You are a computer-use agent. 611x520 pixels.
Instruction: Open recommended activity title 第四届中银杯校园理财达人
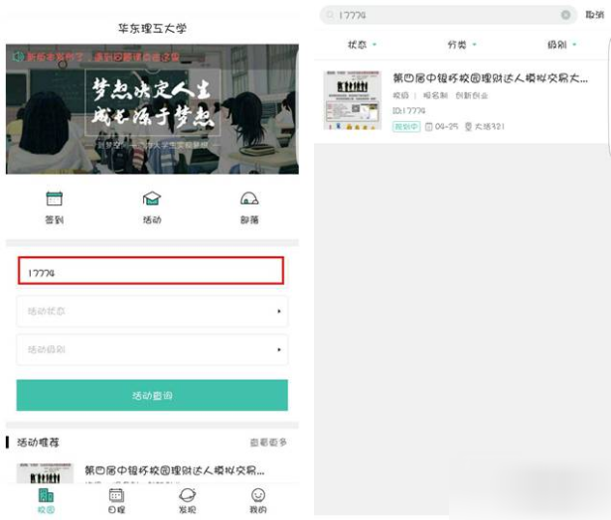point(175,470)
